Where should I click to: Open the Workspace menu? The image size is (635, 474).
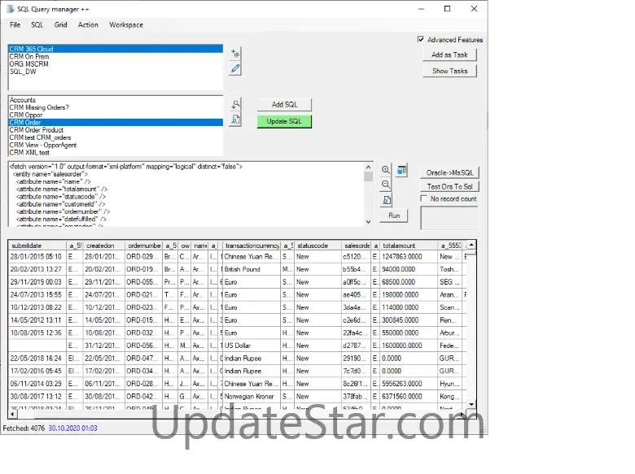pyautogui.click(x=126, y=24)
